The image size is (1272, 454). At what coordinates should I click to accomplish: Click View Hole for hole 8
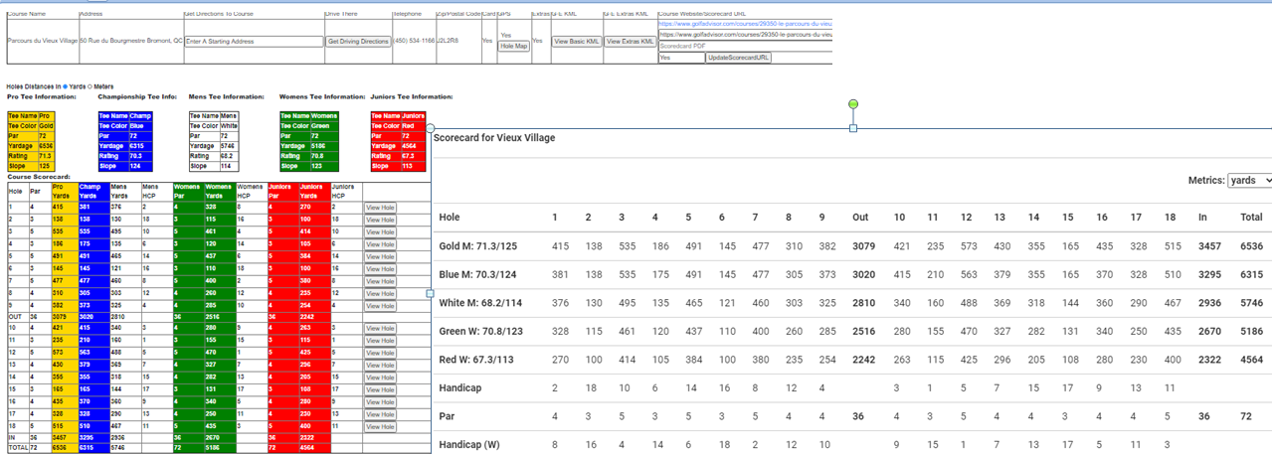click(380, 294)
